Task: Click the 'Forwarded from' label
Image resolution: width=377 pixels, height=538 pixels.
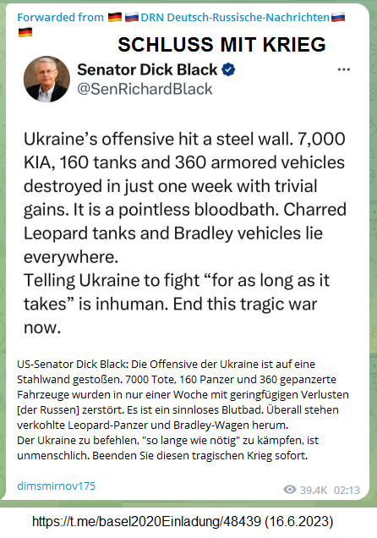Action: (x=60, y=17)
